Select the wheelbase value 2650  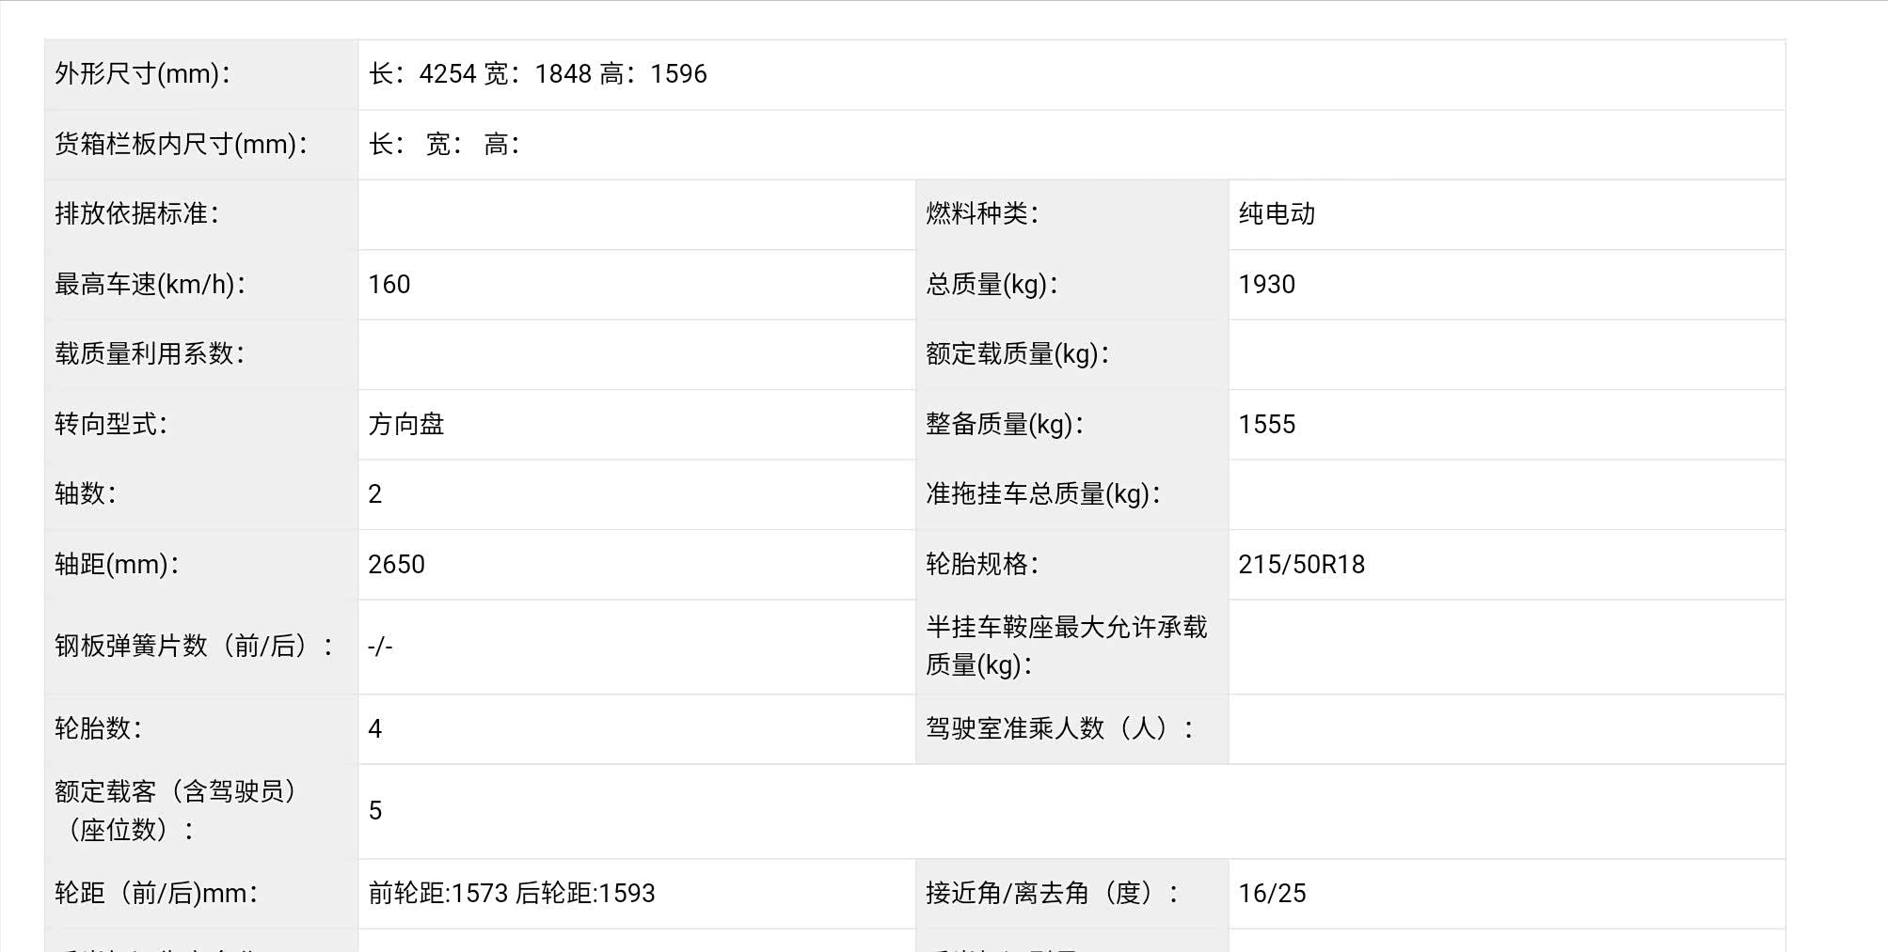click(396, 565)
